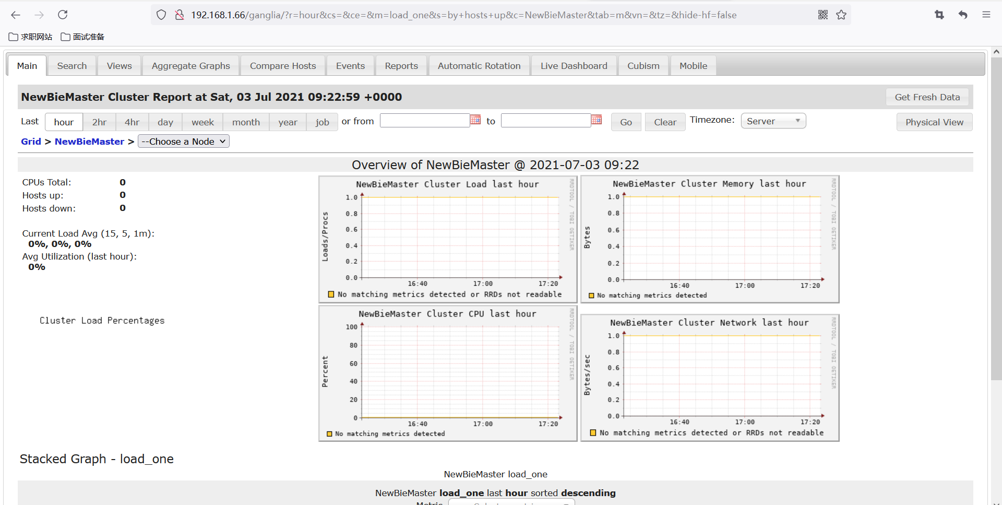Click the Cluster Load Percentages label

click(x=102, y=321)
